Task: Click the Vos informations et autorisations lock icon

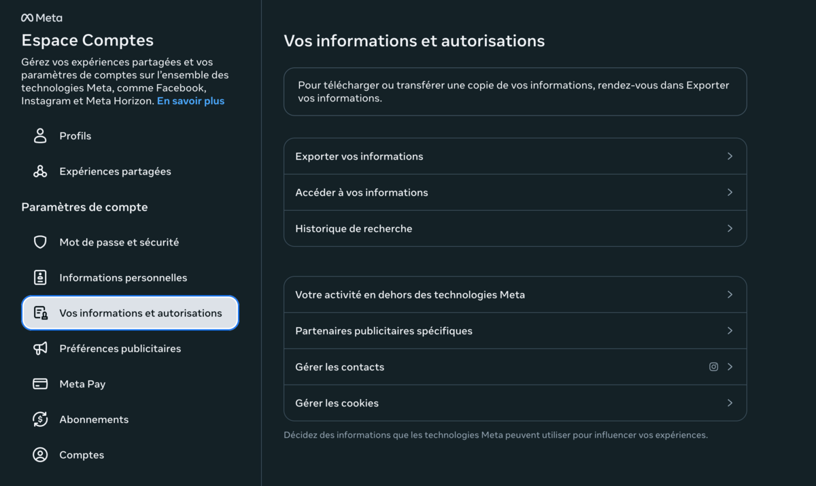Action: (x=39, y=313)
